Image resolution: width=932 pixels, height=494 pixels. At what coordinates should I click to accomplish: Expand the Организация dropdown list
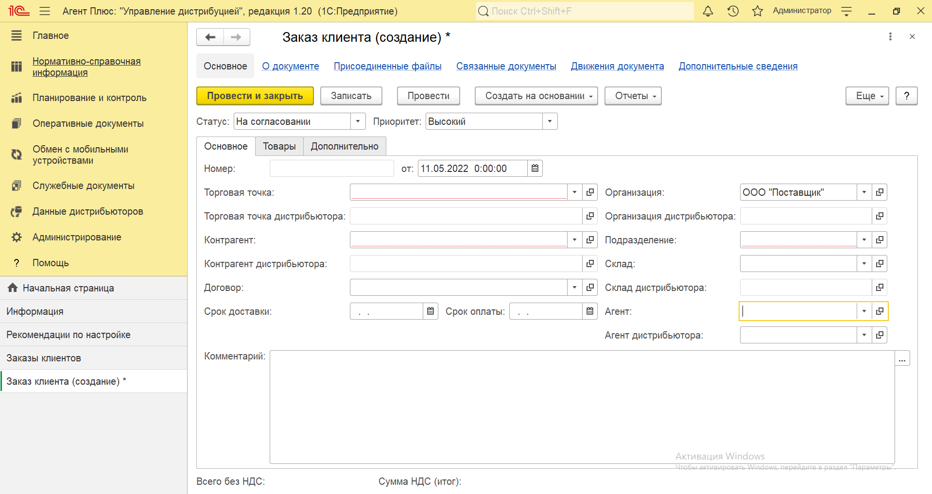click(864, 192)
